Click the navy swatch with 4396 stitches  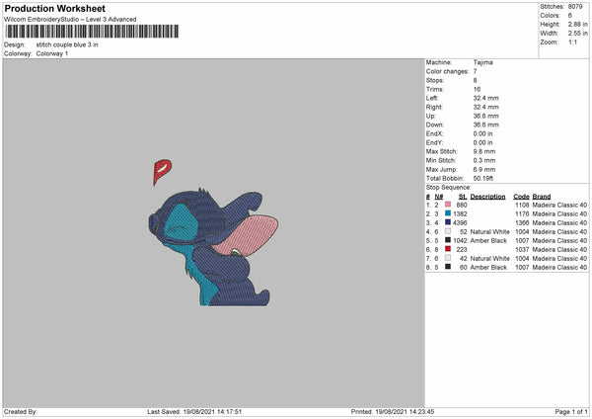point(448,222)
